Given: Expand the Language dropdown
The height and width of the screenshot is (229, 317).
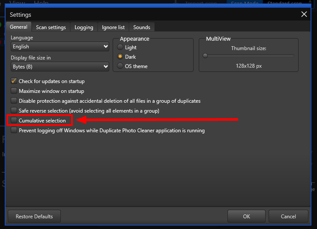Looking at the screenshot, I should (x=60, y=46).
